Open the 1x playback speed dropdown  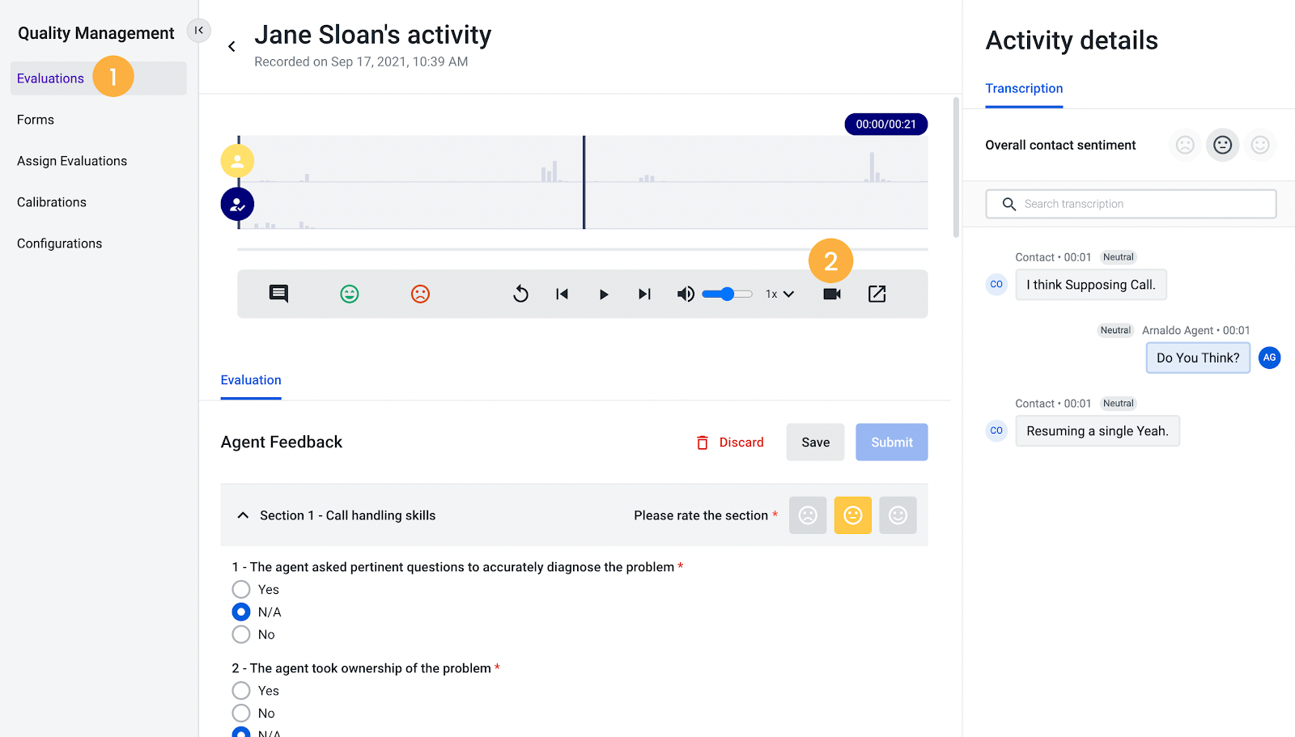(780, 294)
